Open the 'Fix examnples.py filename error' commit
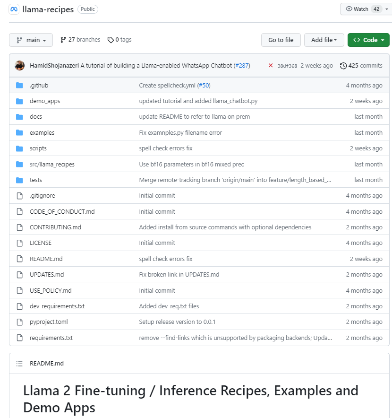The width and height of the screenshot is (392, 418). 180,132
